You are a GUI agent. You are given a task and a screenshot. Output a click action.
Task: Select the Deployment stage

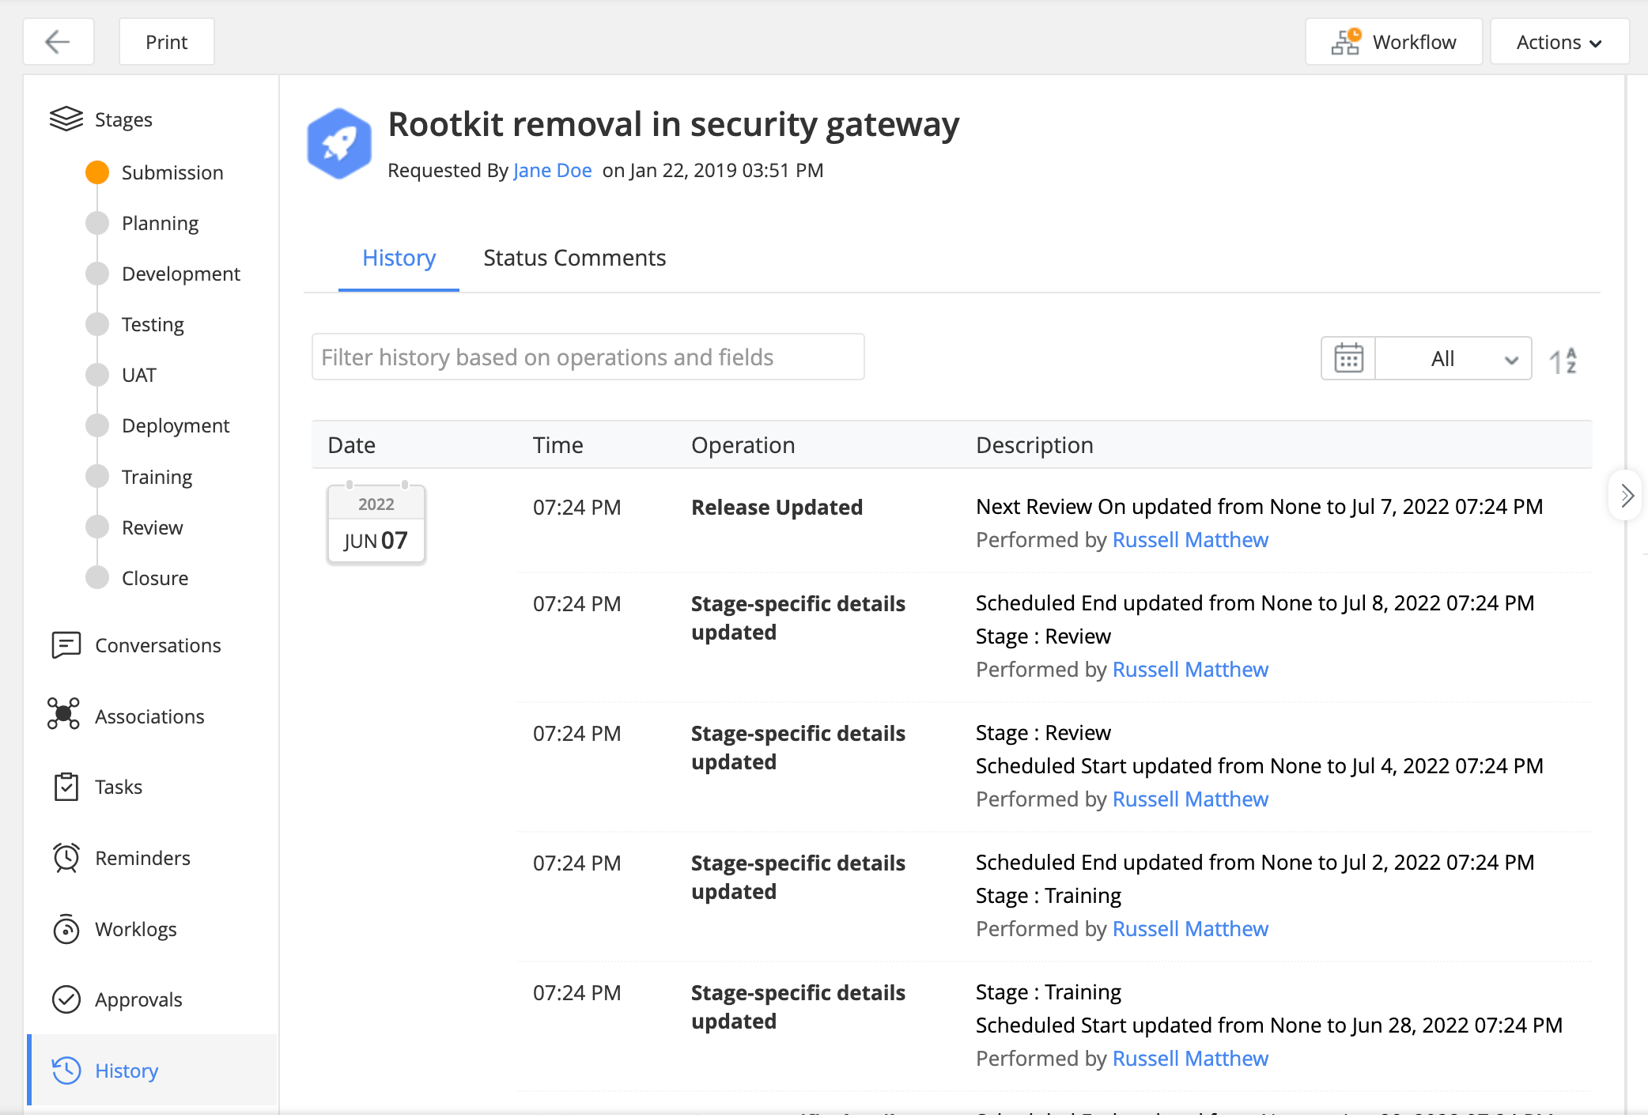tap(175, 425)
